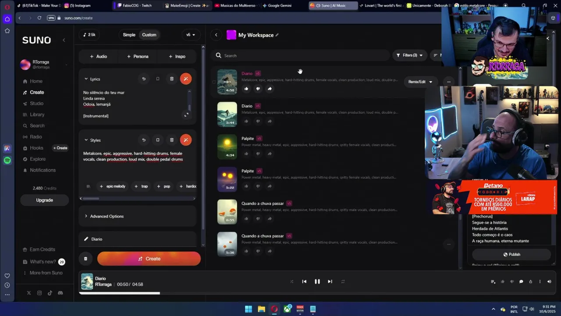Open the RTorraga account menu chevron
Screen dimensions: 561x316
click(66, 65)
